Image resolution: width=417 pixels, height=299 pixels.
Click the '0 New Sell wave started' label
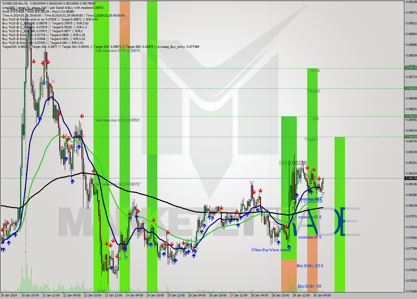(26, 9)
